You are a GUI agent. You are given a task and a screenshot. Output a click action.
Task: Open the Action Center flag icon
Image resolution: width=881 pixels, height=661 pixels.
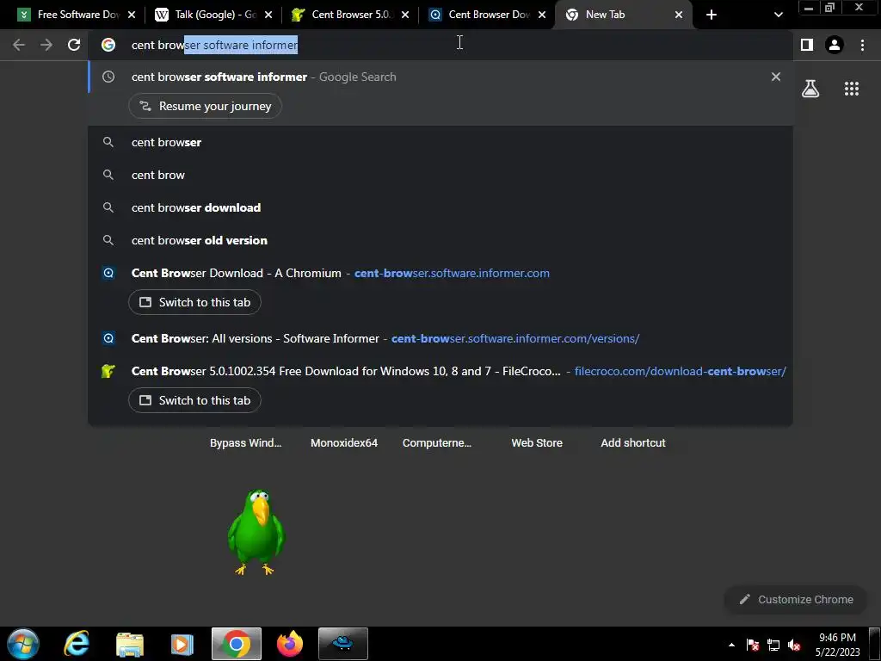tap(753, 645)
